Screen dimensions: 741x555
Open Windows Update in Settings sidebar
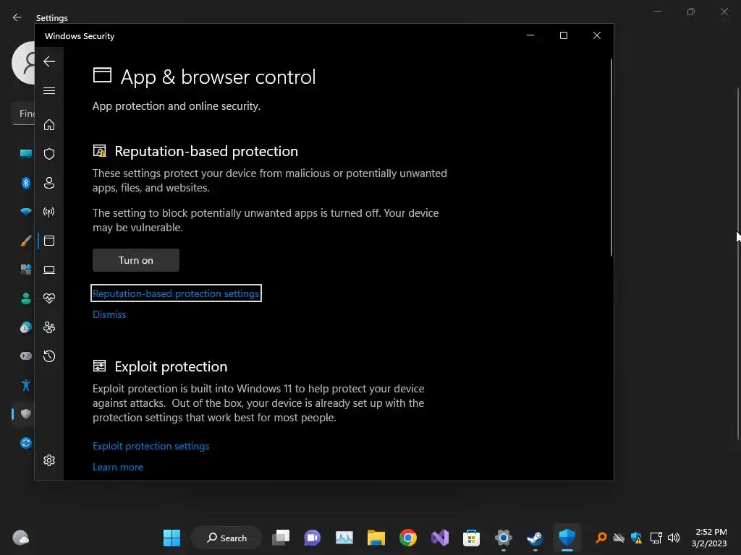point(26,443)
